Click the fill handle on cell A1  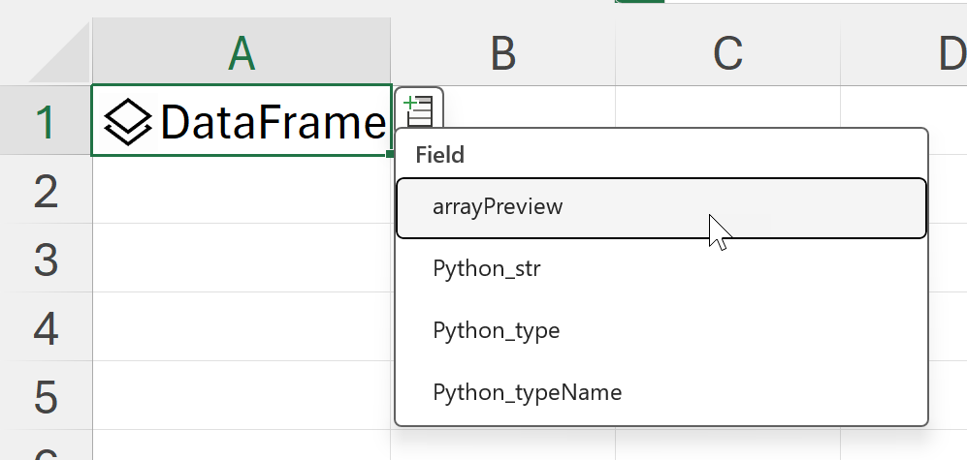pyautogui.click(x=390, y=154)
